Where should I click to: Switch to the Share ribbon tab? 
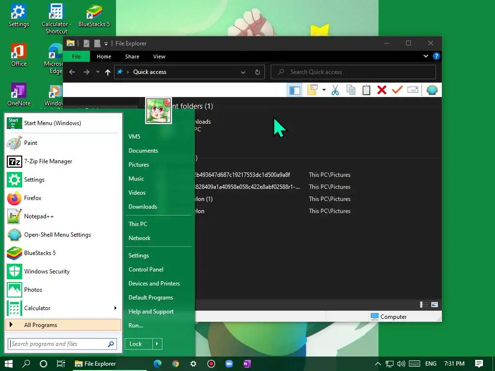[x=132, y=57]
